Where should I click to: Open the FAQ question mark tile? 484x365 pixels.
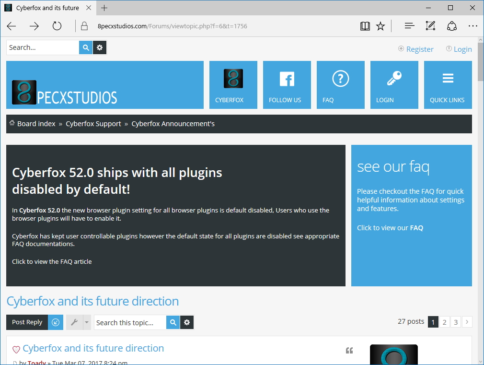[341, 85]
